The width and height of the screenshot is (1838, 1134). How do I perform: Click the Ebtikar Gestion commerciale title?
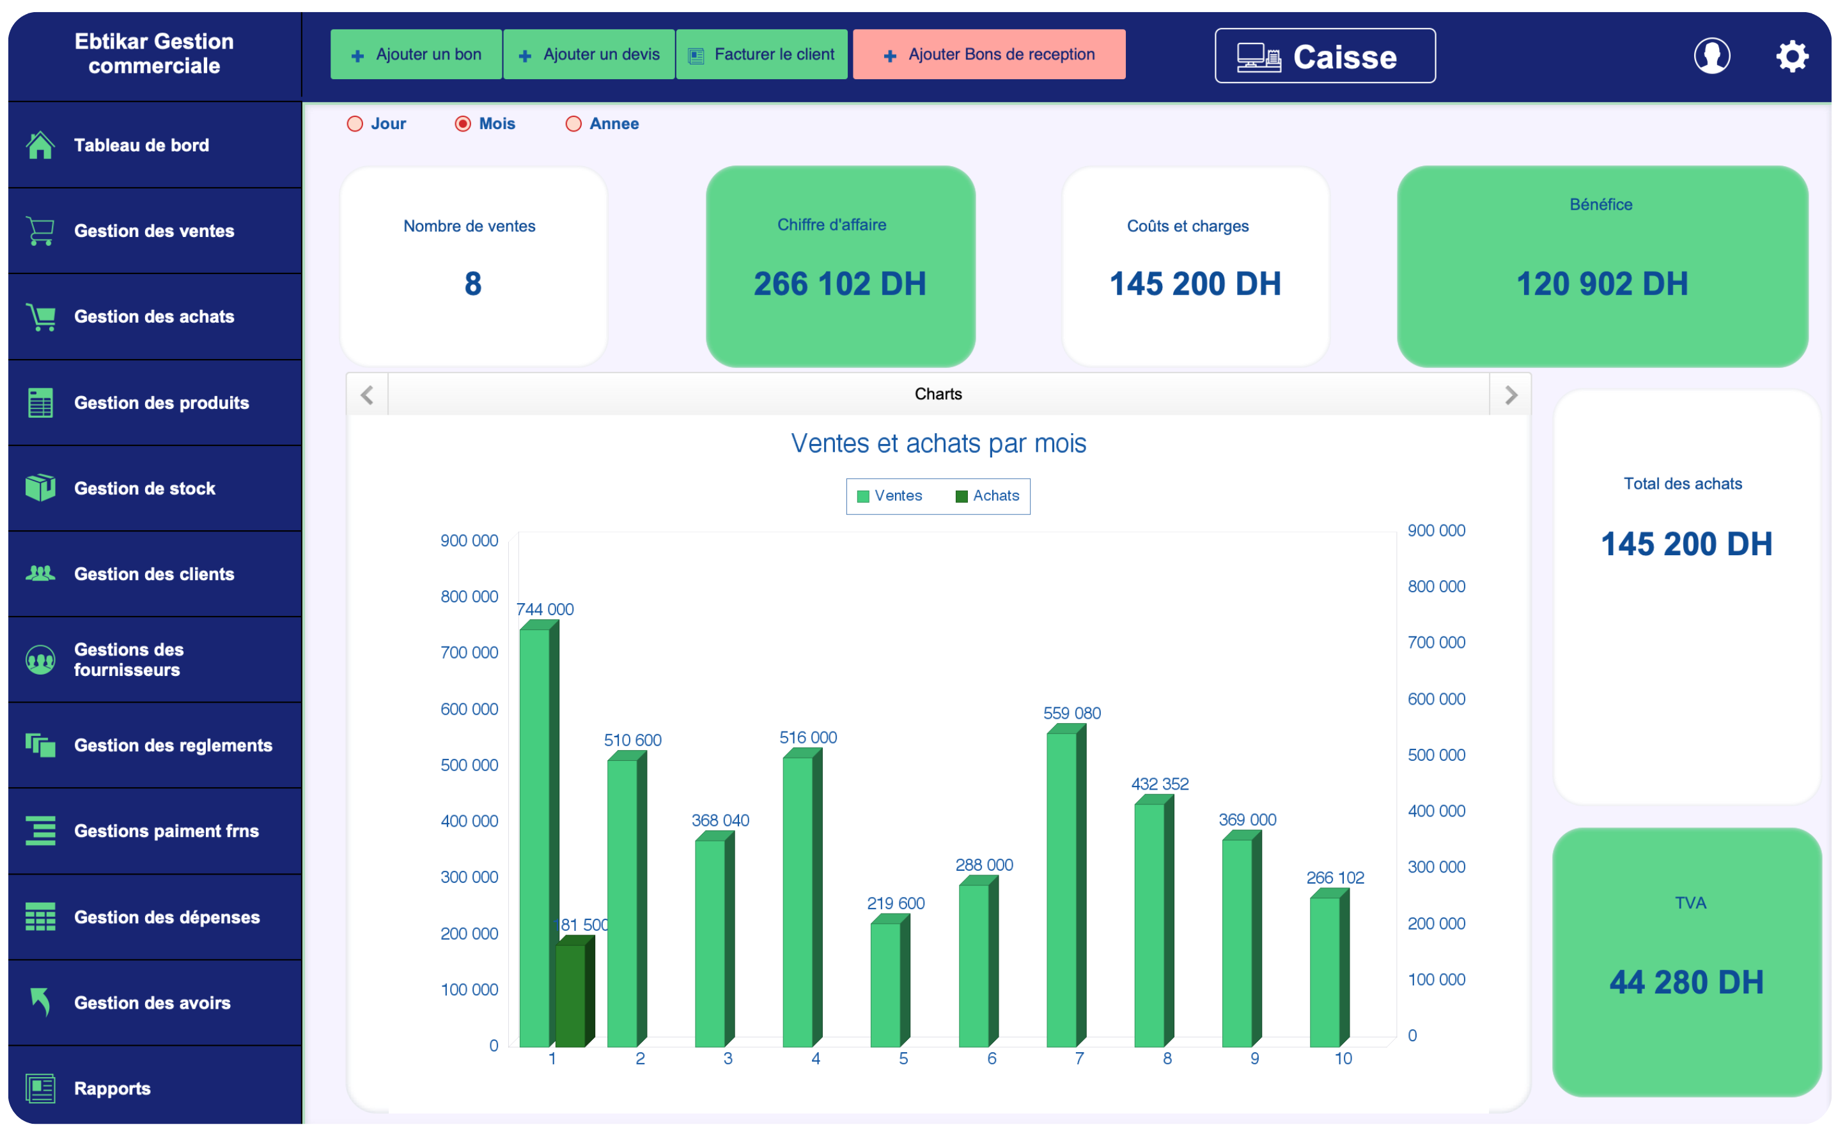[x=154, y=53]
